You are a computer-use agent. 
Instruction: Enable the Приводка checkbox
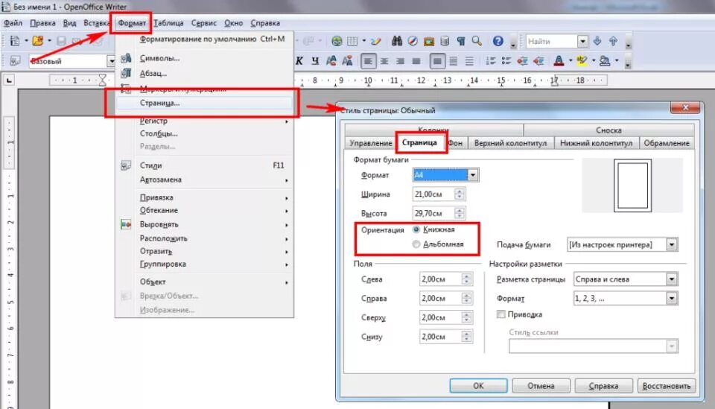[500, 314]
